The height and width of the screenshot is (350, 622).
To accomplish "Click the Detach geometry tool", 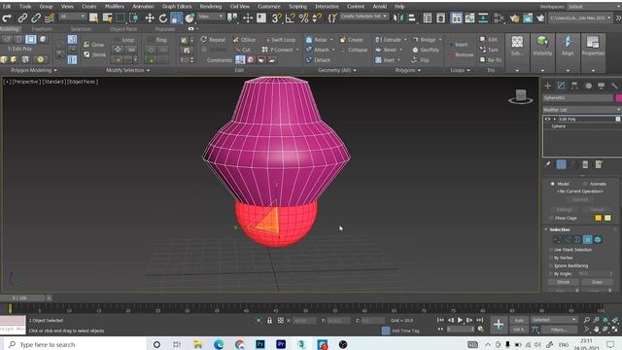I will pos(318,60).
